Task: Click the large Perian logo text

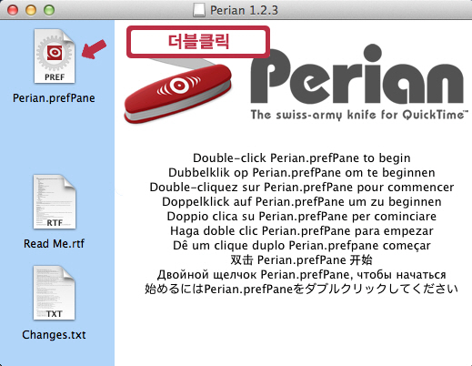Action: [357, 75]
